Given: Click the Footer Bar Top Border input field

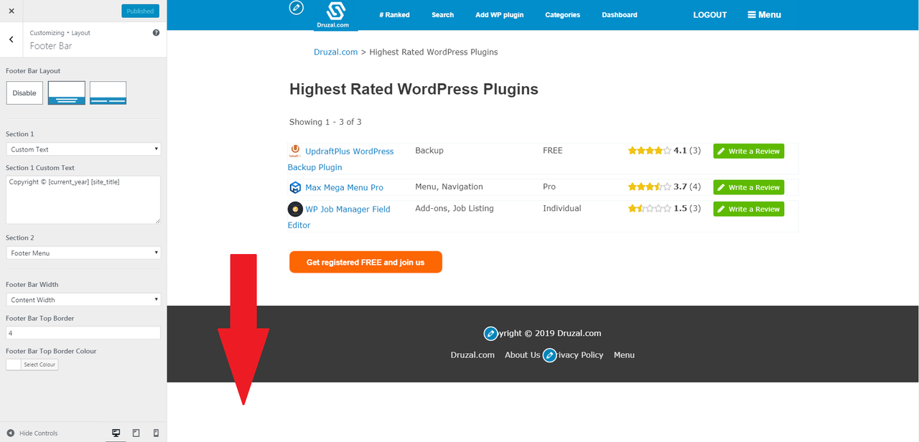Looking at the screenshot, I should (x=83, y=333).
